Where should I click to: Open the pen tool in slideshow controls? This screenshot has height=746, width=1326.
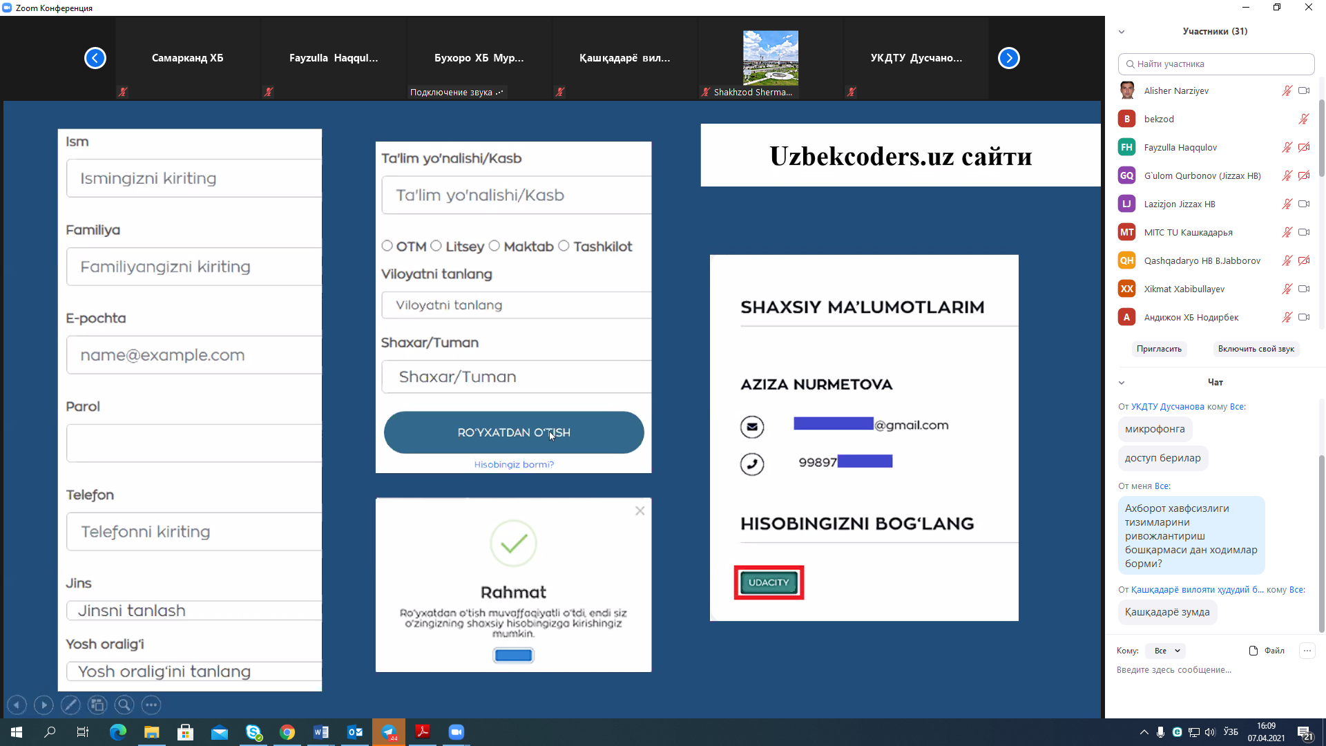[70, 705]
